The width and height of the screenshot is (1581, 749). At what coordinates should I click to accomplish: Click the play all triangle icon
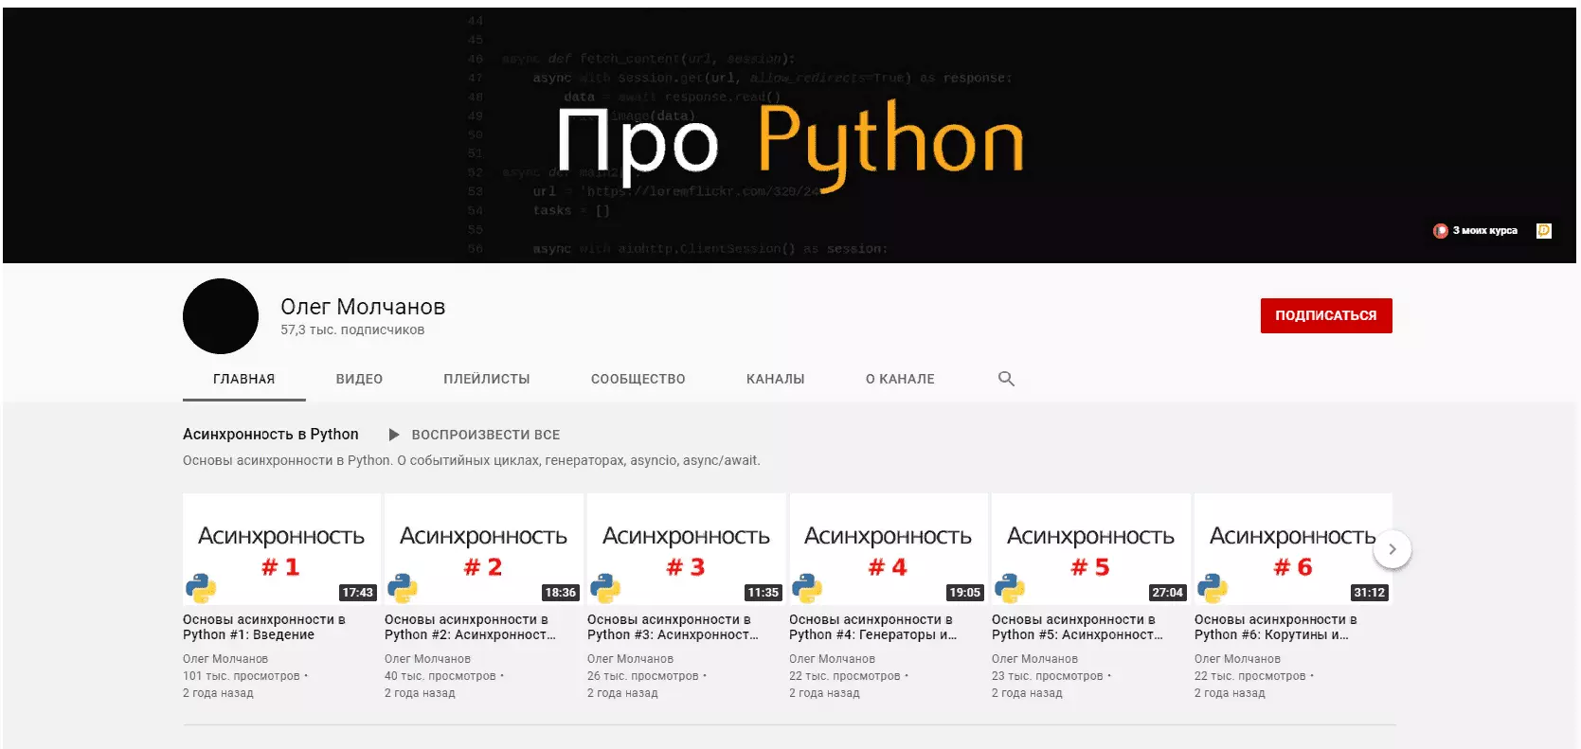(x=394, y=435)
